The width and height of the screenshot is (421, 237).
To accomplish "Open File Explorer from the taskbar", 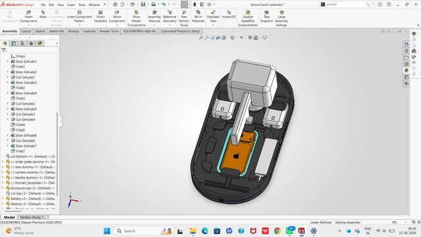I will (x=193, y=231).
